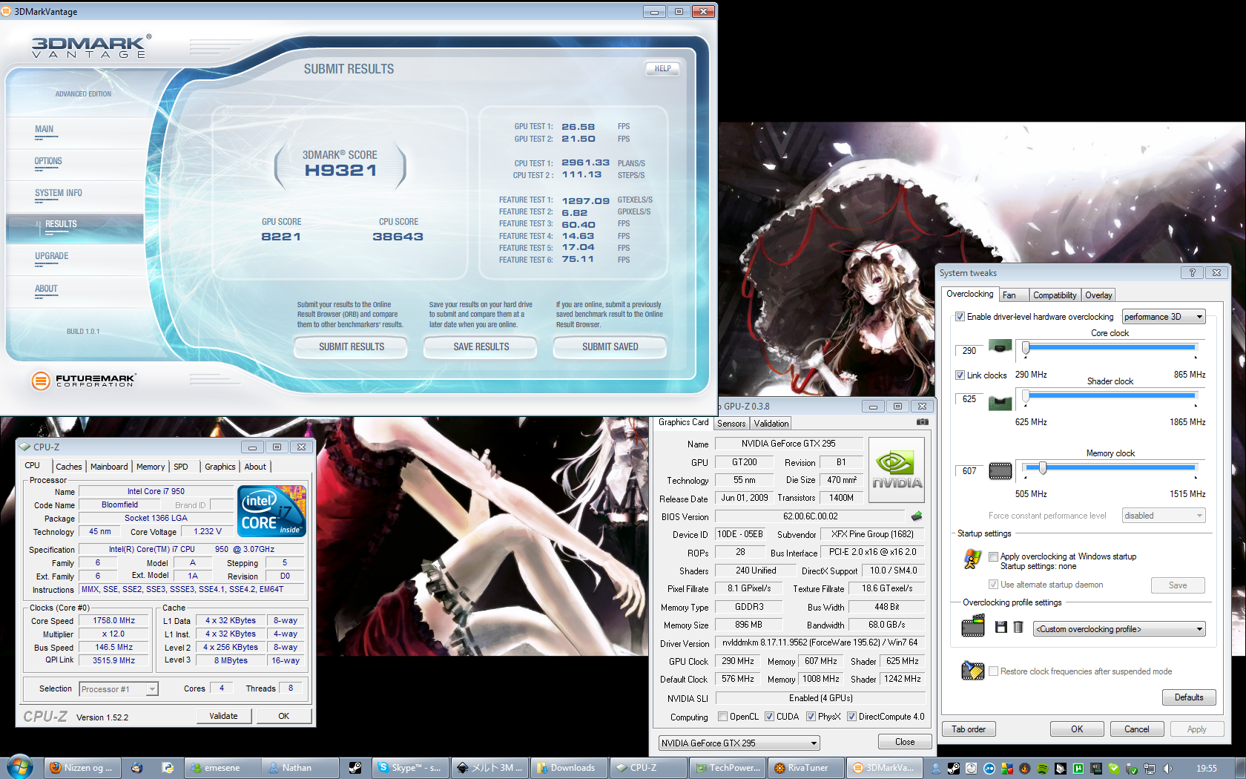
Task: Enable Apply overclocking at Windows startup
Action: coord(993,556)
